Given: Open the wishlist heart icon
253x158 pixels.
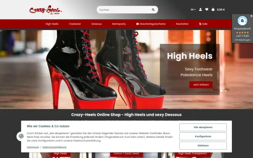Looking at the screenshot, I should (207, 10).
